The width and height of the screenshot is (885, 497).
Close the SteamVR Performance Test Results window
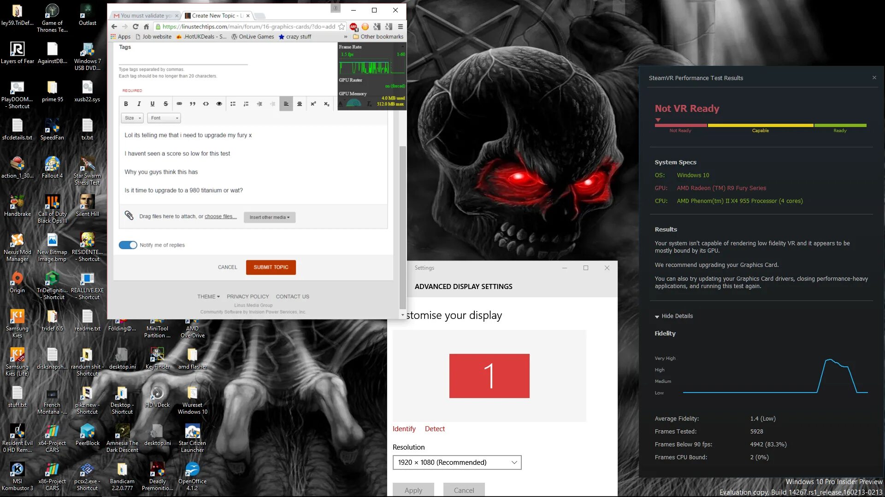point(874,78)
